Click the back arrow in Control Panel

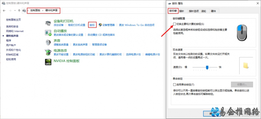pyautogui.click(x=4, y=10)
